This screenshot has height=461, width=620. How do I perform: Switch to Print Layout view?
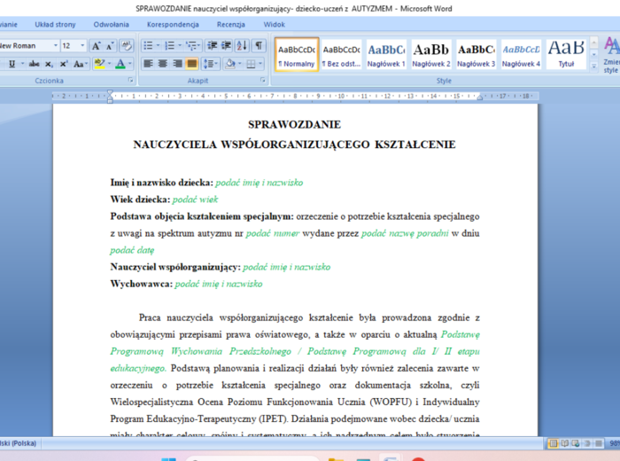(x=554, y=443)
